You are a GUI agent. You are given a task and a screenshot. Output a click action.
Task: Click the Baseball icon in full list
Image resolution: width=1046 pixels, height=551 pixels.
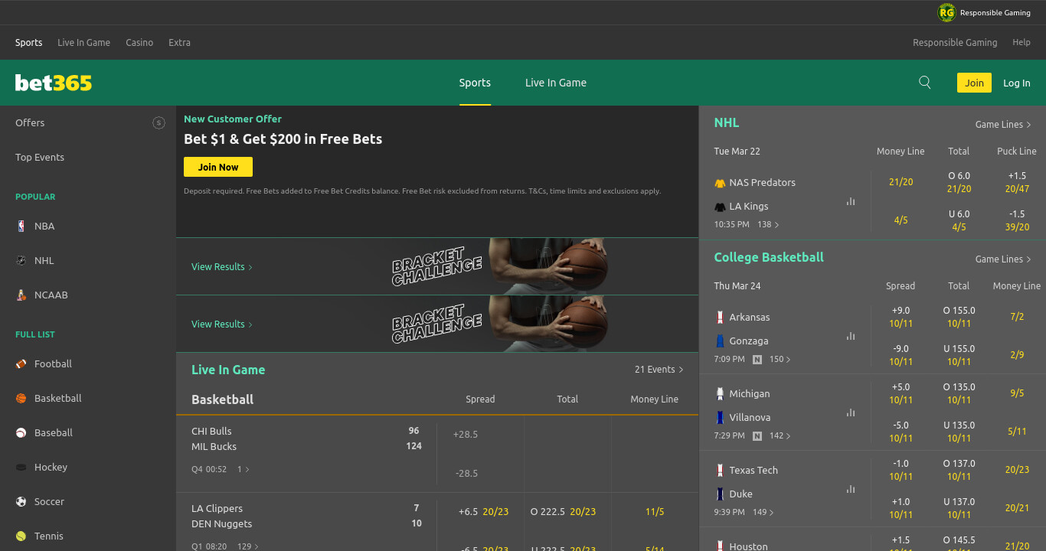click(x=21, y=432)
